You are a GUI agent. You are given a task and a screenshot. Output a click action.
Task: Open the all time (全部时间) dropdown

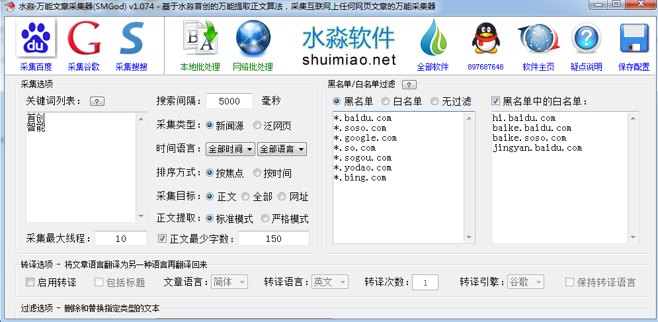pyautogui.click(x=230, y=149)
